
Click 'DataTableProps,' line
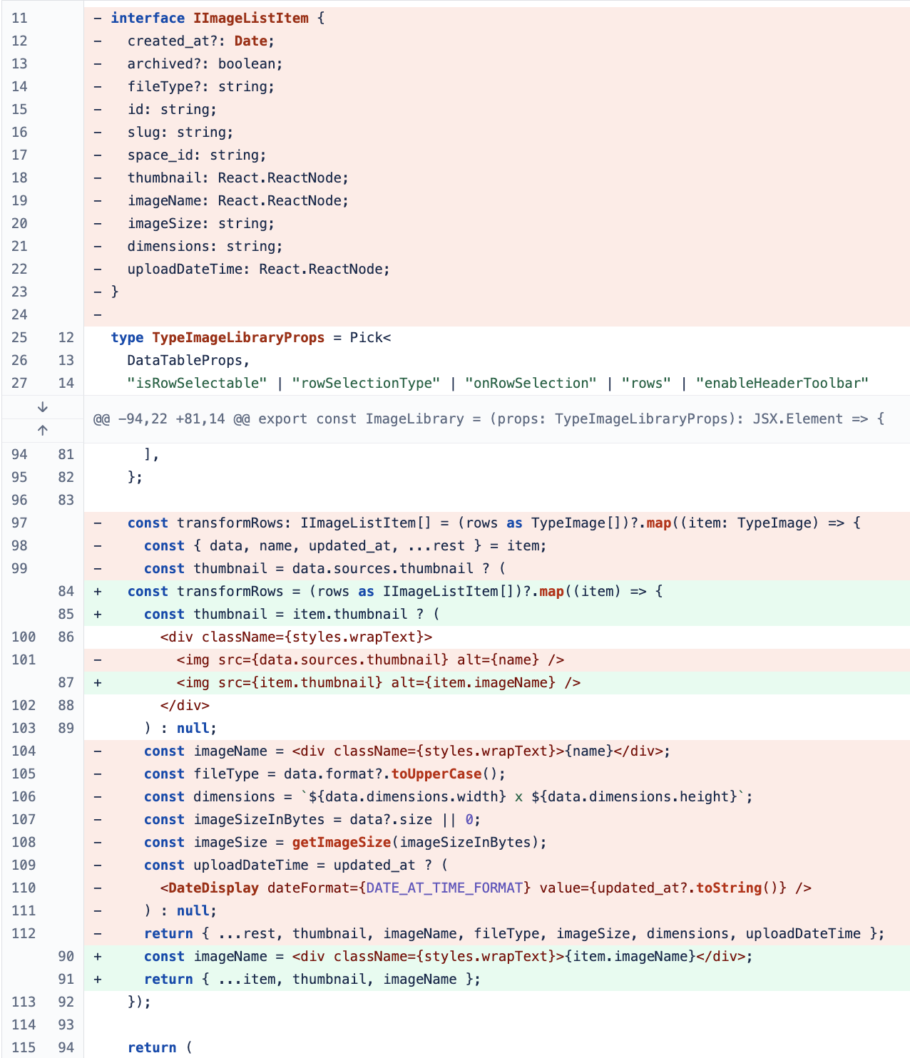[497, 360]
